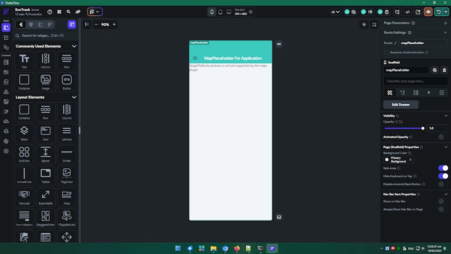Open the Animations play tab in properties

pos(429,92)
